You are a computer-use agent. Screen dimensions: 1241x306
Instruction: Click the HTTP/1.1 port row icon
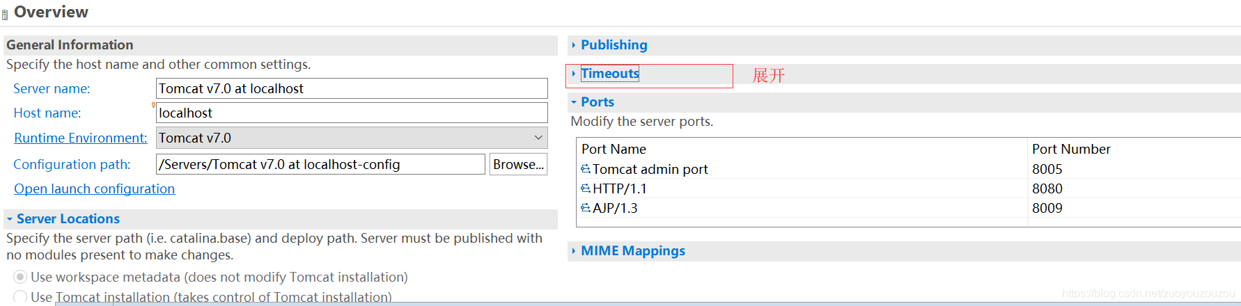point(586,188)
